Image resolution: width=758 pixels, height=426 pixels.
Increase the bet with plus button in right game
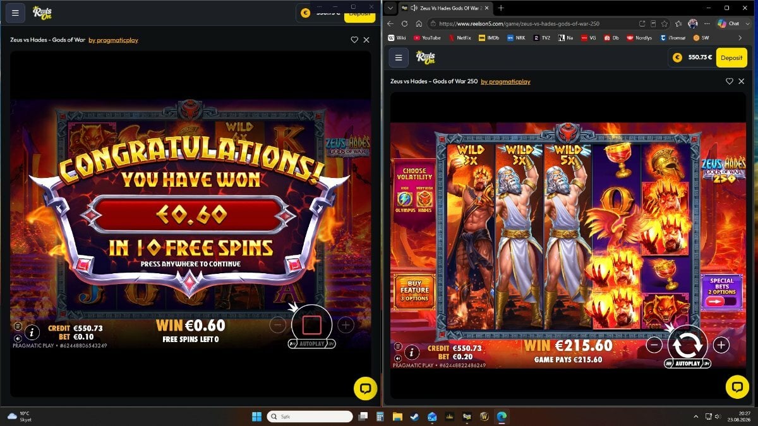[x=721, y=345]
